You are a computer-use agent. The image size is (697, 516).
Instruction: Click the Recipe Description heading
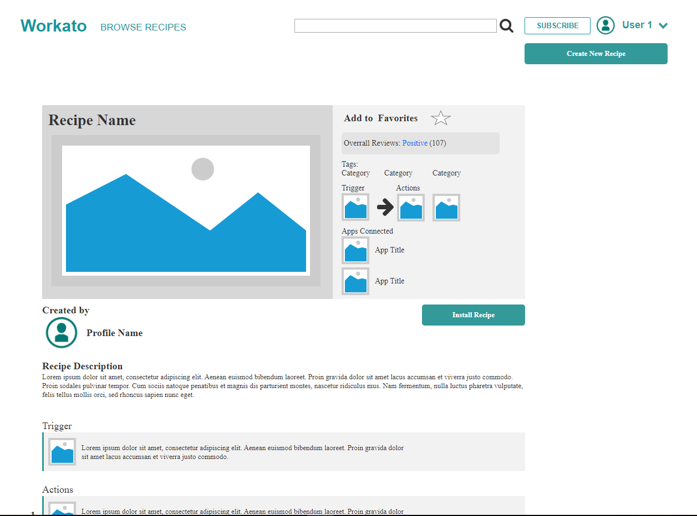(x=83, y=366)
